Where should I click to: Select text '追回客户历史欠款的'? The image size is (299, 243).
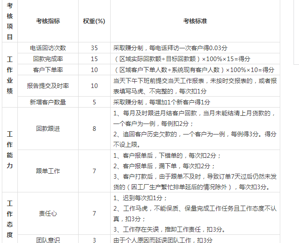click(150, 134)
